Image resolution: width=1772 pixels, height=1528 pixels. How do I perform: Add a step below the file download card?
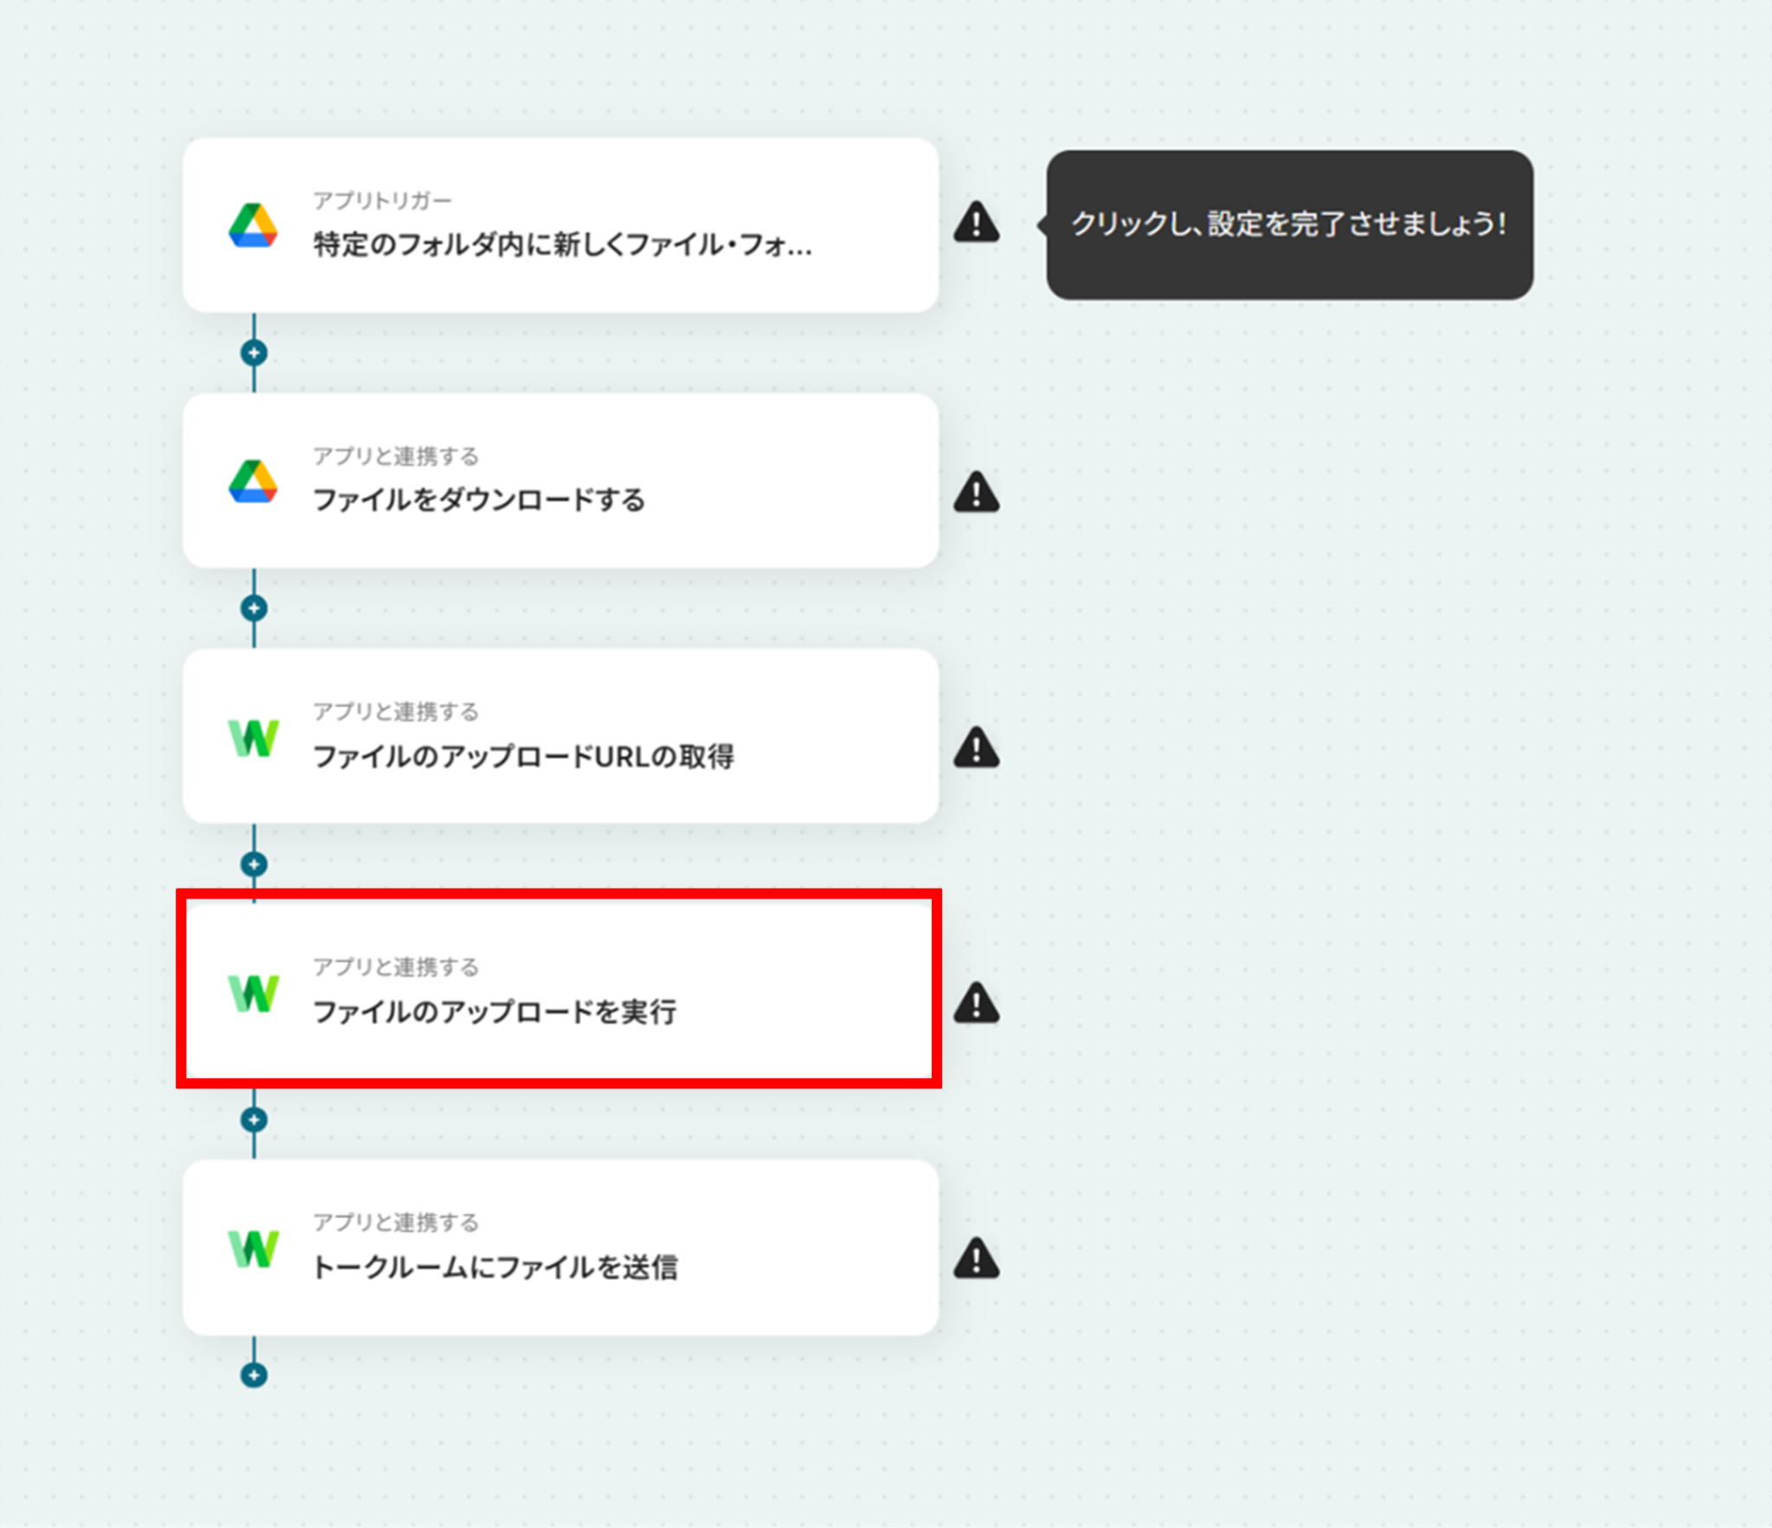coord(254,608)
